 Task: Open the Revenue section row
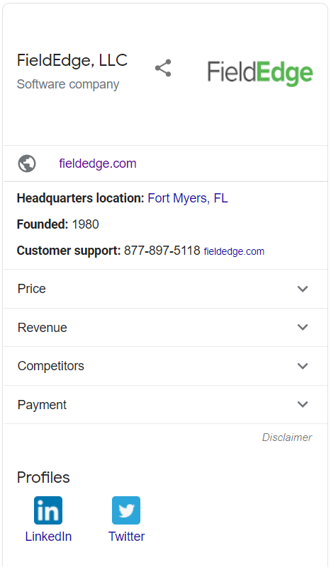[166, 328]
